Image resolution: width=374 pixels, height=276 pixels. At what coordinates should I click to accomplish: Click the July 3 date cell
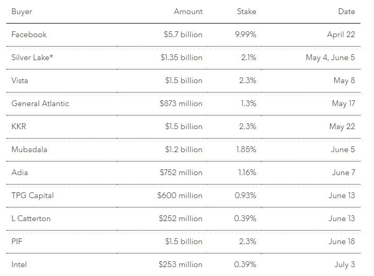[344, 264]
